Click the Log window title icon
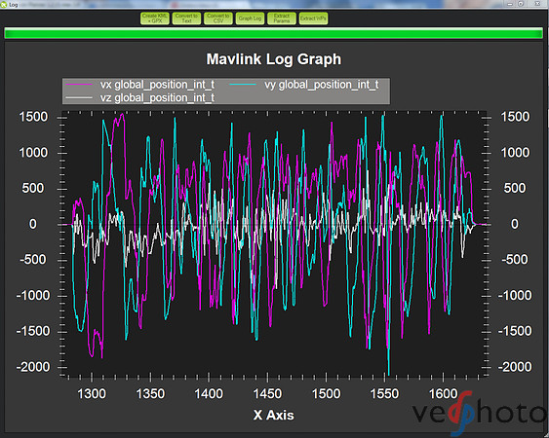This screenshot has width=549, height=438. click(4, 4)
